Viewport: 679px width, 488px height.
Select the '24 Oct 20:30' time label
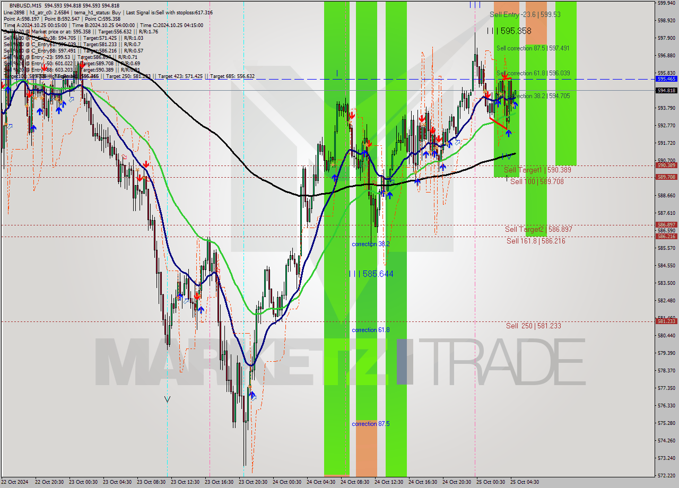458,482
